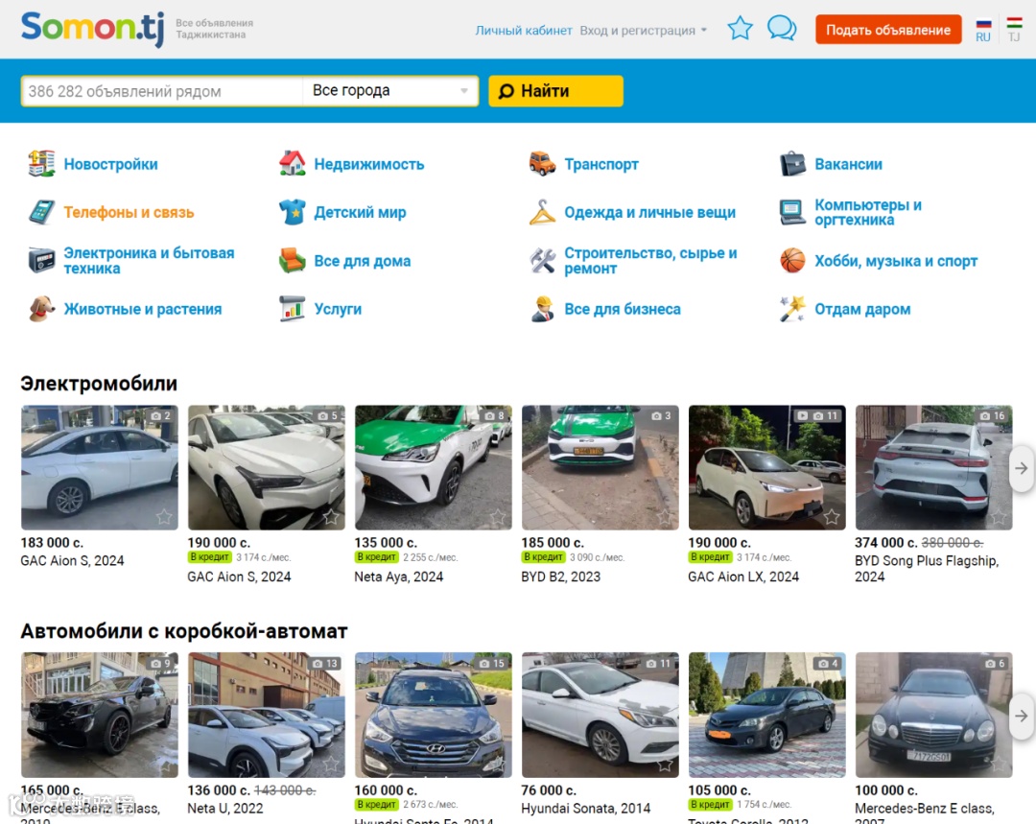
Task: Click the Компьютеры и оргтехника computer icon
Action: pos(792,212)
